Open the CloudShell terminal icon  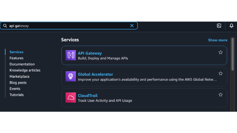point(219,26)
